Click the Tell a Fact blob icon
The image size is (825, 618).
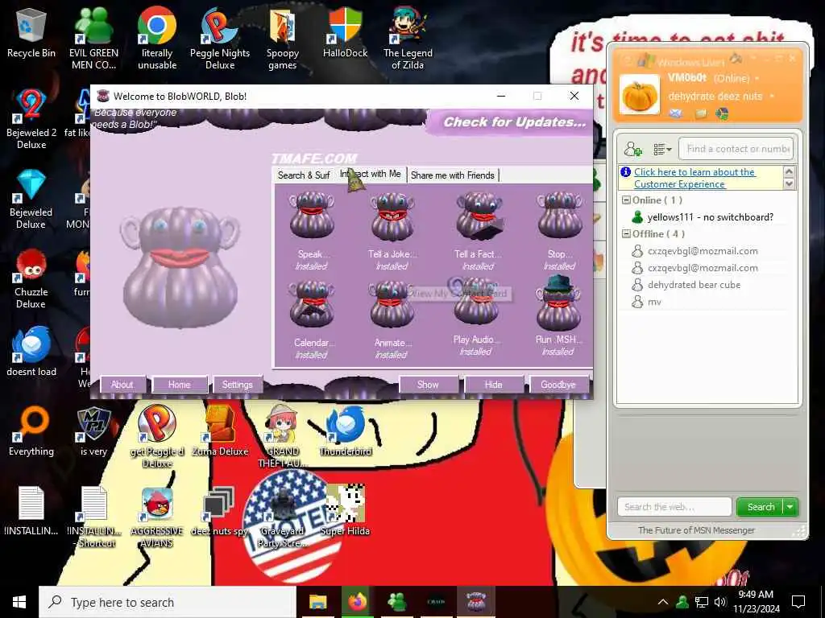[479, 215]
